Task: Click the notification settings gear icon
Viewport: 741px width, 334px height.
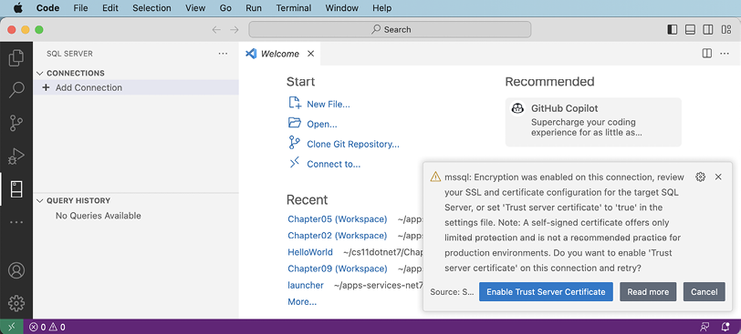Action: pos(700,177)
